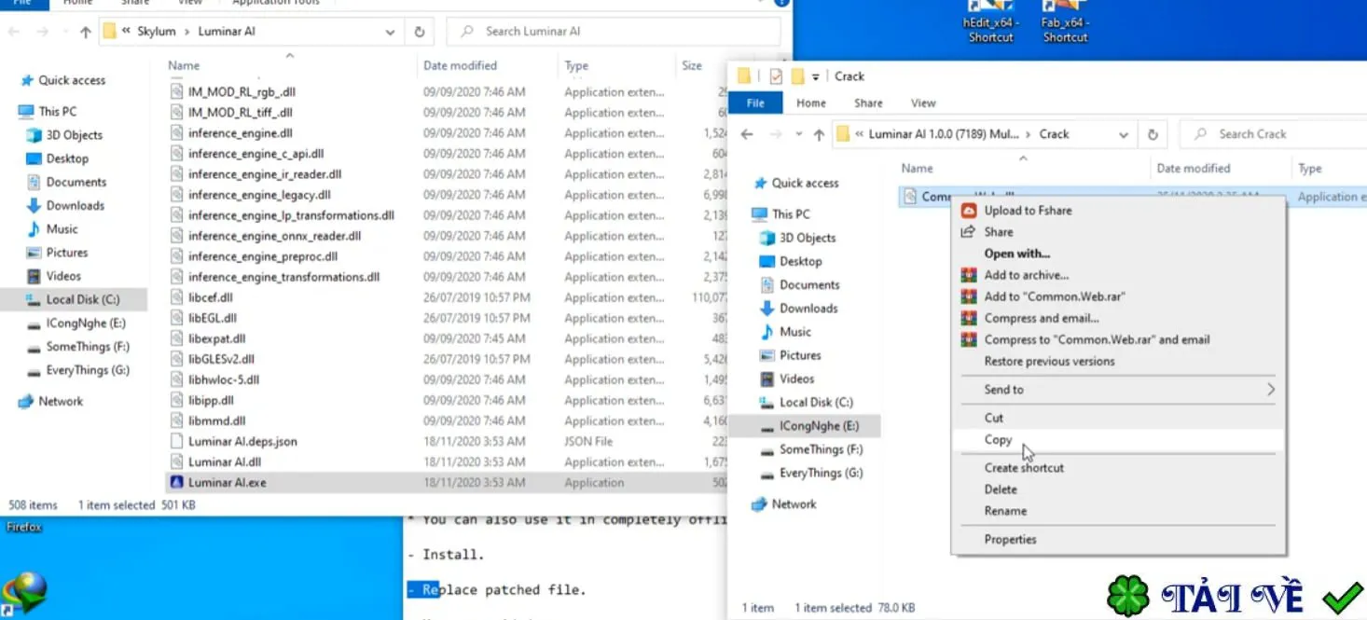Open Downloads in Luminar AI window sidebar
This screenshot has height=620, width=1367.
75,206
